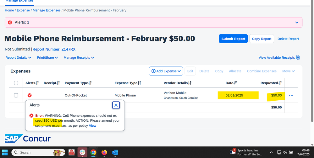Screen dimensions: 314x158
Task: Click the Out-Of-Pocket payment type cell
Action: click(76, 95)
